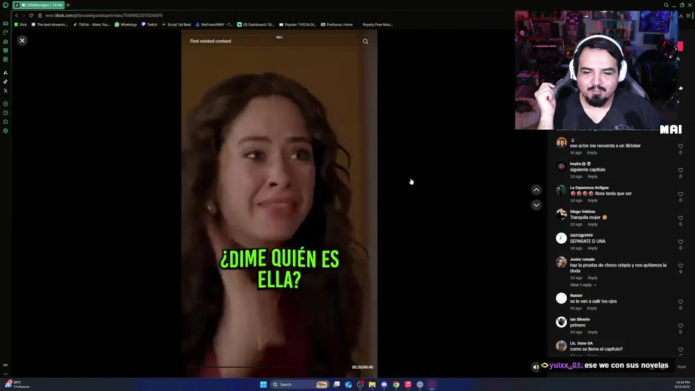Viewport: 695px width, 391px height.
Task: Open Nasser's profile avatar
Action: [x=561, y=298]
